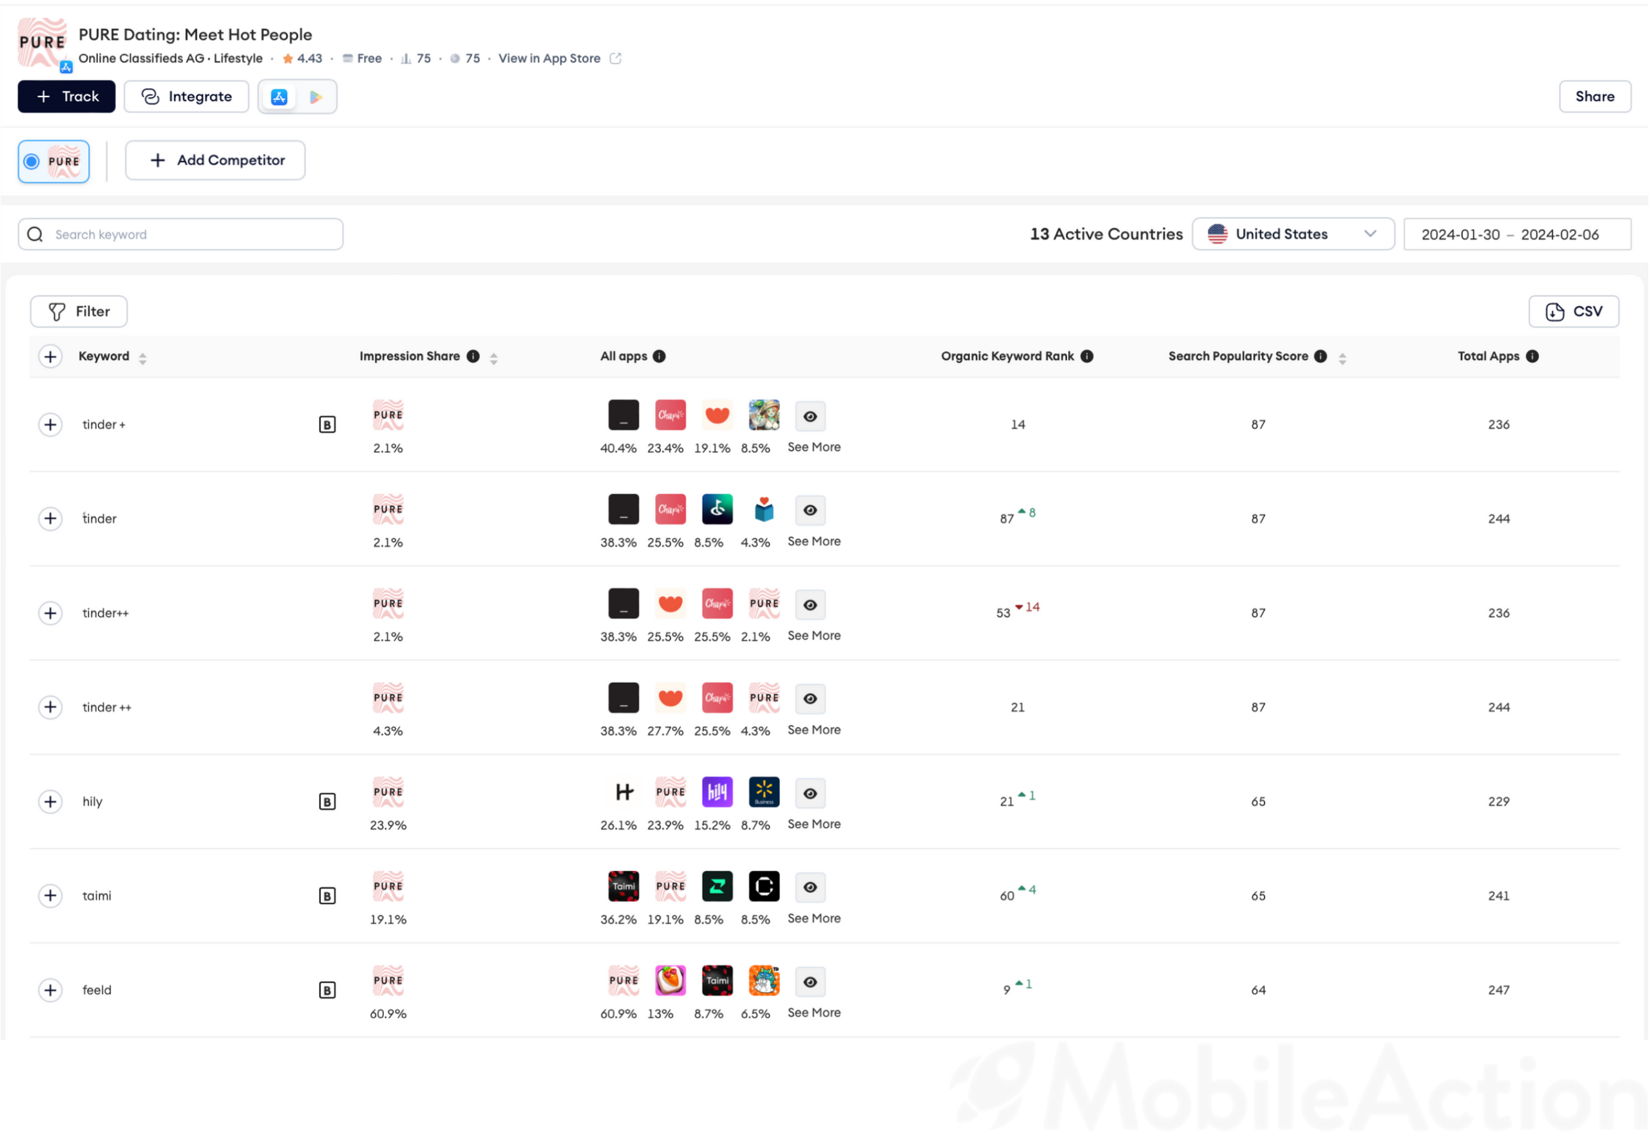
Task: Click brand badge in hily row
Action: pyautogui.click(x=327, y=801)
